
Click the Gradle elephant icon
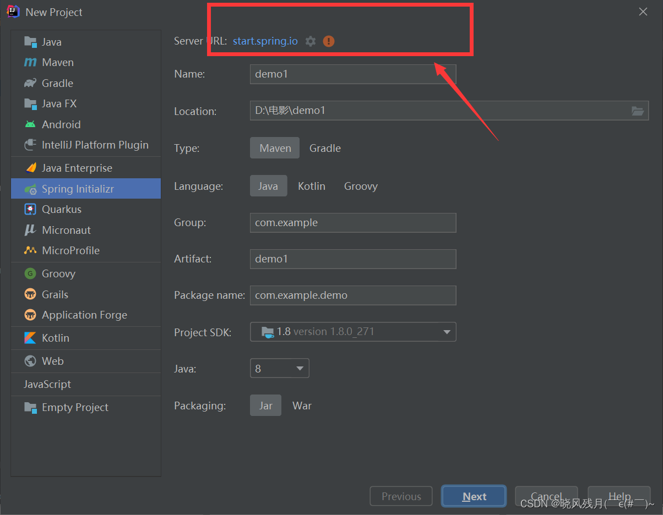[x=30, y=83]
